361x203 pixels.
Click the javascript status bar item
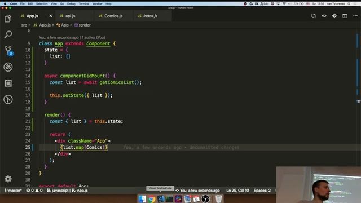pos(58,191)
